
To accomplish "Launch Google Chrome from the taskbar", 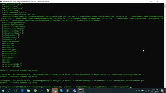I will tap(35, 91).
